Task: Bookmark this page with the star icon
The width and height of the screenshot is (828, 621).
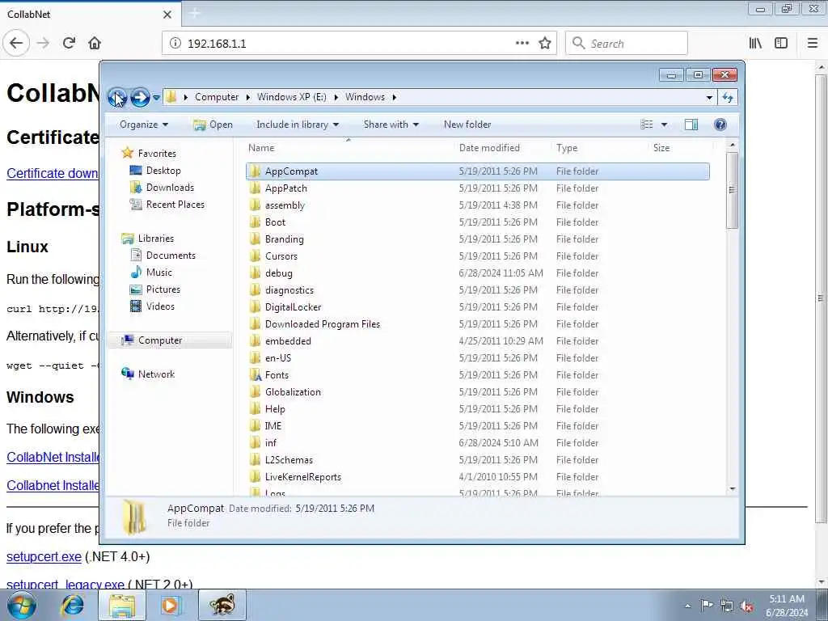Action: tap(545, 44)
